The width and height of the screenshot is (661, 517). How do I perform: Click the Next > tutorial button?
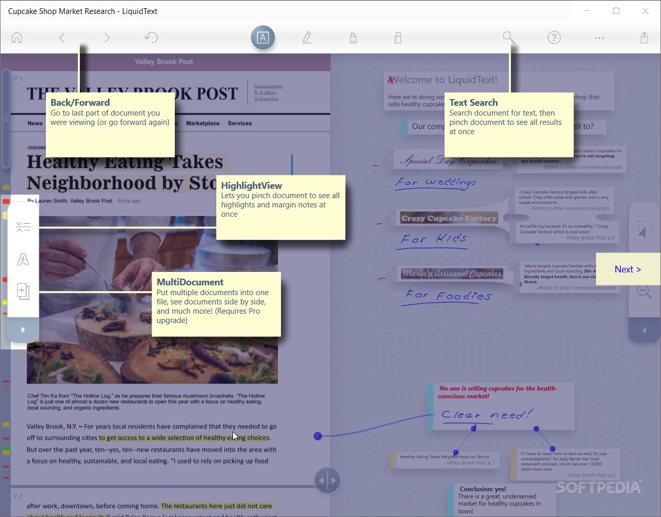[628, 269]
